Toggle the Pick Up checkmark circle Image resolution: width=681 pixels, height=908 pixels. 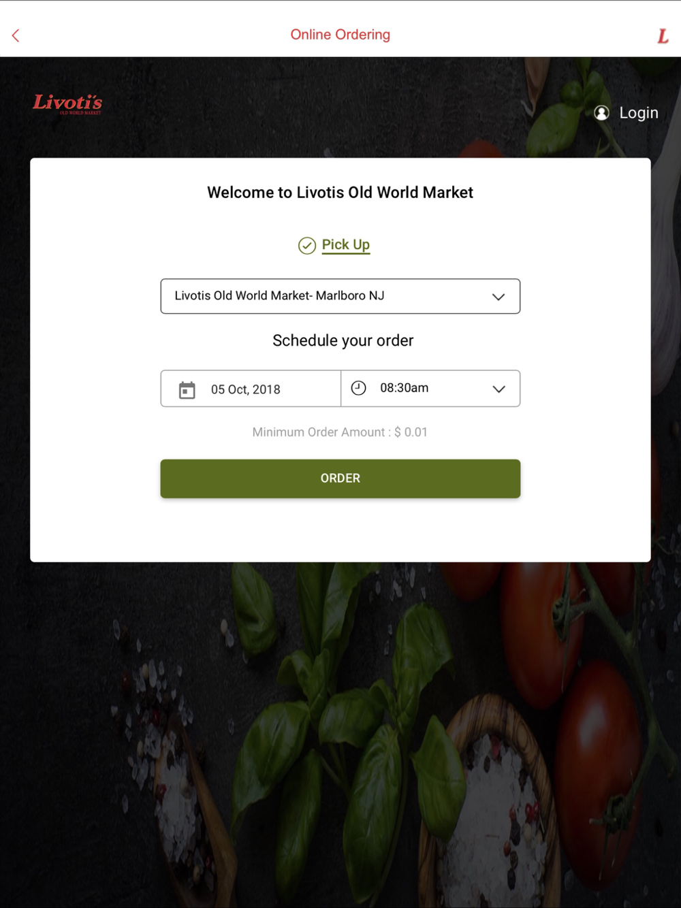click(x=307, y=246)
